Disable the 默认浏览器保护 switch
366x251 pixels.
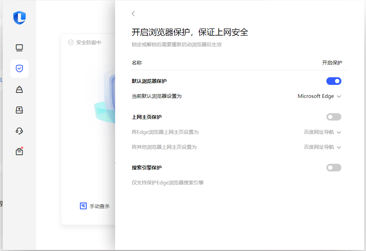click(x=334, y=81)
